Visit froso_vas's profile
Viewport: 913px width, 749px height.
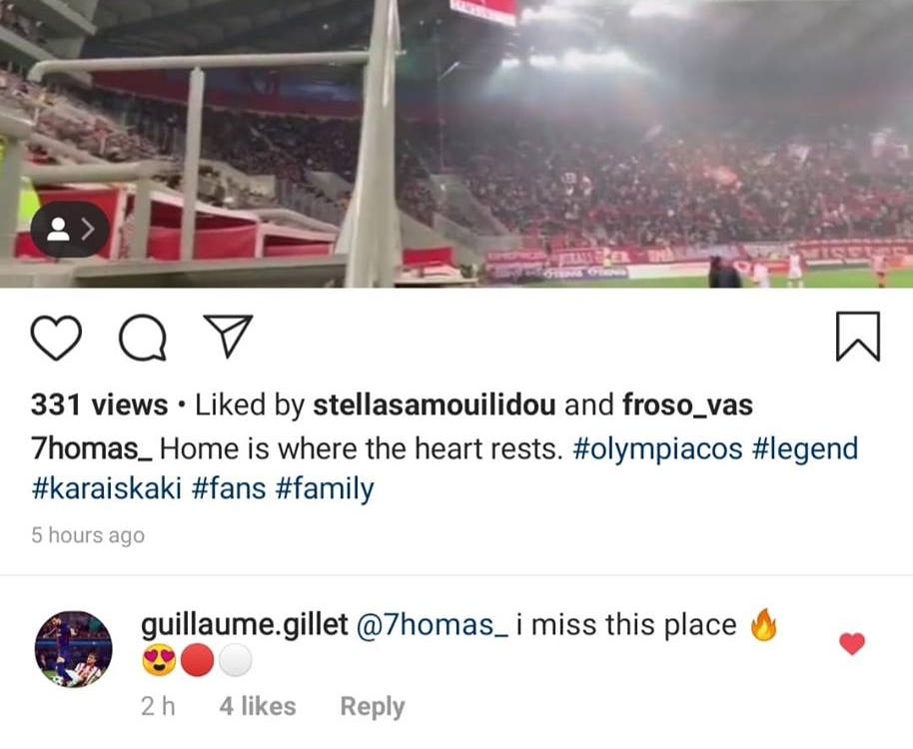[687, 405]
